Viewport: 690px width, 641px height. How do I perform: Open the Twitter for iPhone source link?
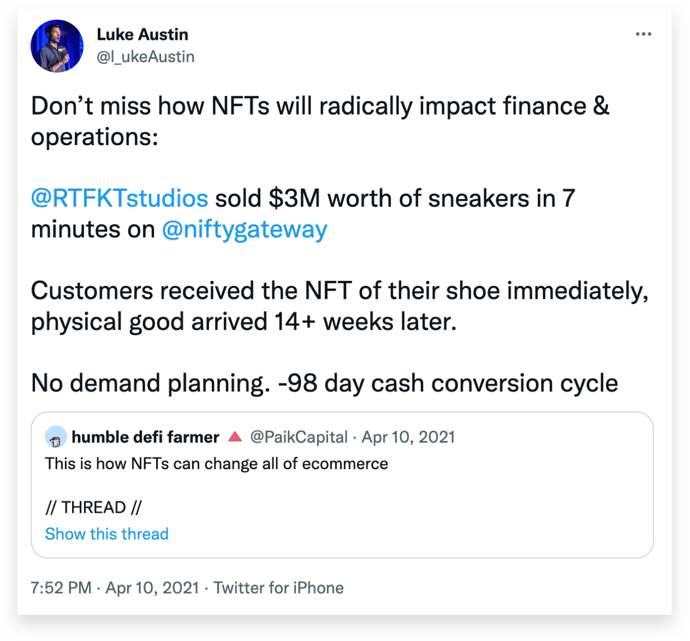(x=278, y=588)
